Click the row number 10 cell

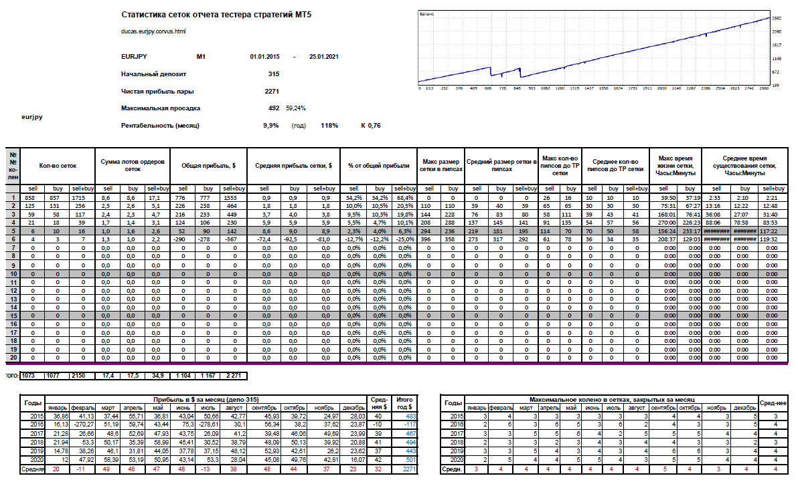pyautogui.click(x=13, y=274)
